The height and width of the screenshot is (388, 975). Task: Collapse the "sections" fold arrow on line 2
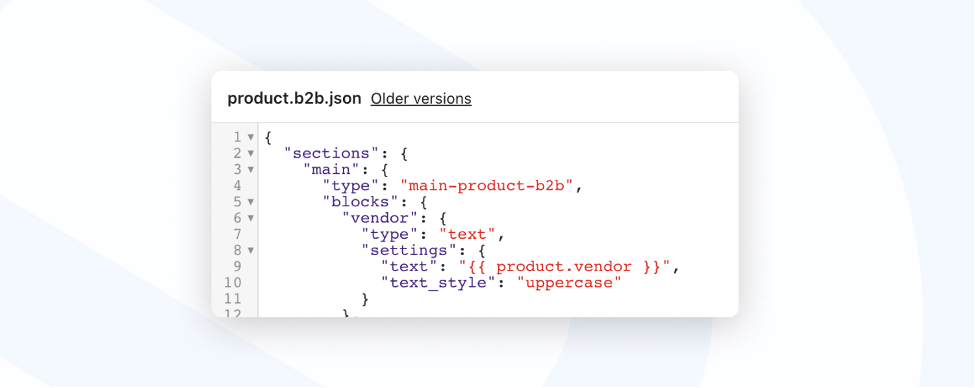[x=251, y=154]
